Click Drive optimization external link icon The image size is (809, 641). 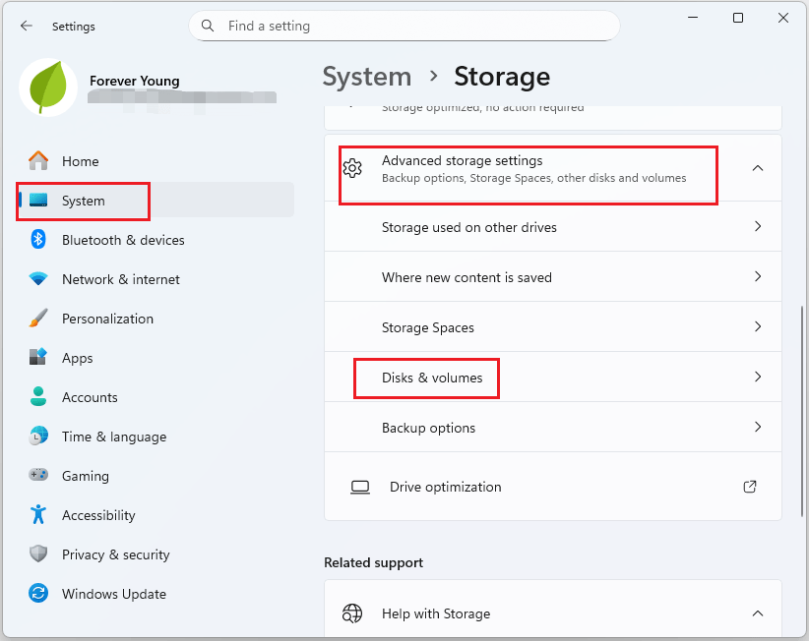(x=750, y=487)
